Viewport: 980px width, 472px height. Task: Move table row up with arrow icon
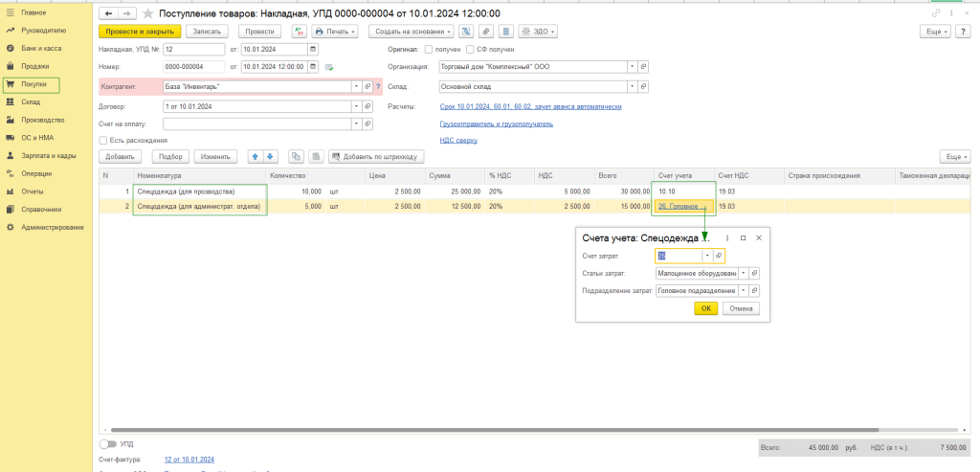[x=255, y=156]
